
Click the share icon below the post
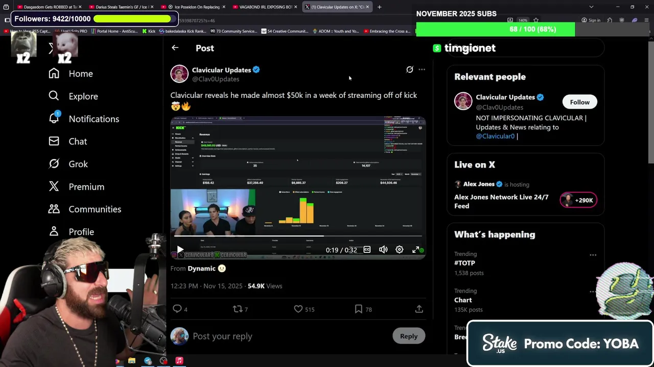(419, 309)
